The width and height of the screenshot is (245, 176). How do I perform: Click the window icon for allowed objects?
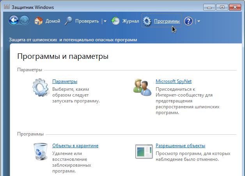click(x=144, y=151)
